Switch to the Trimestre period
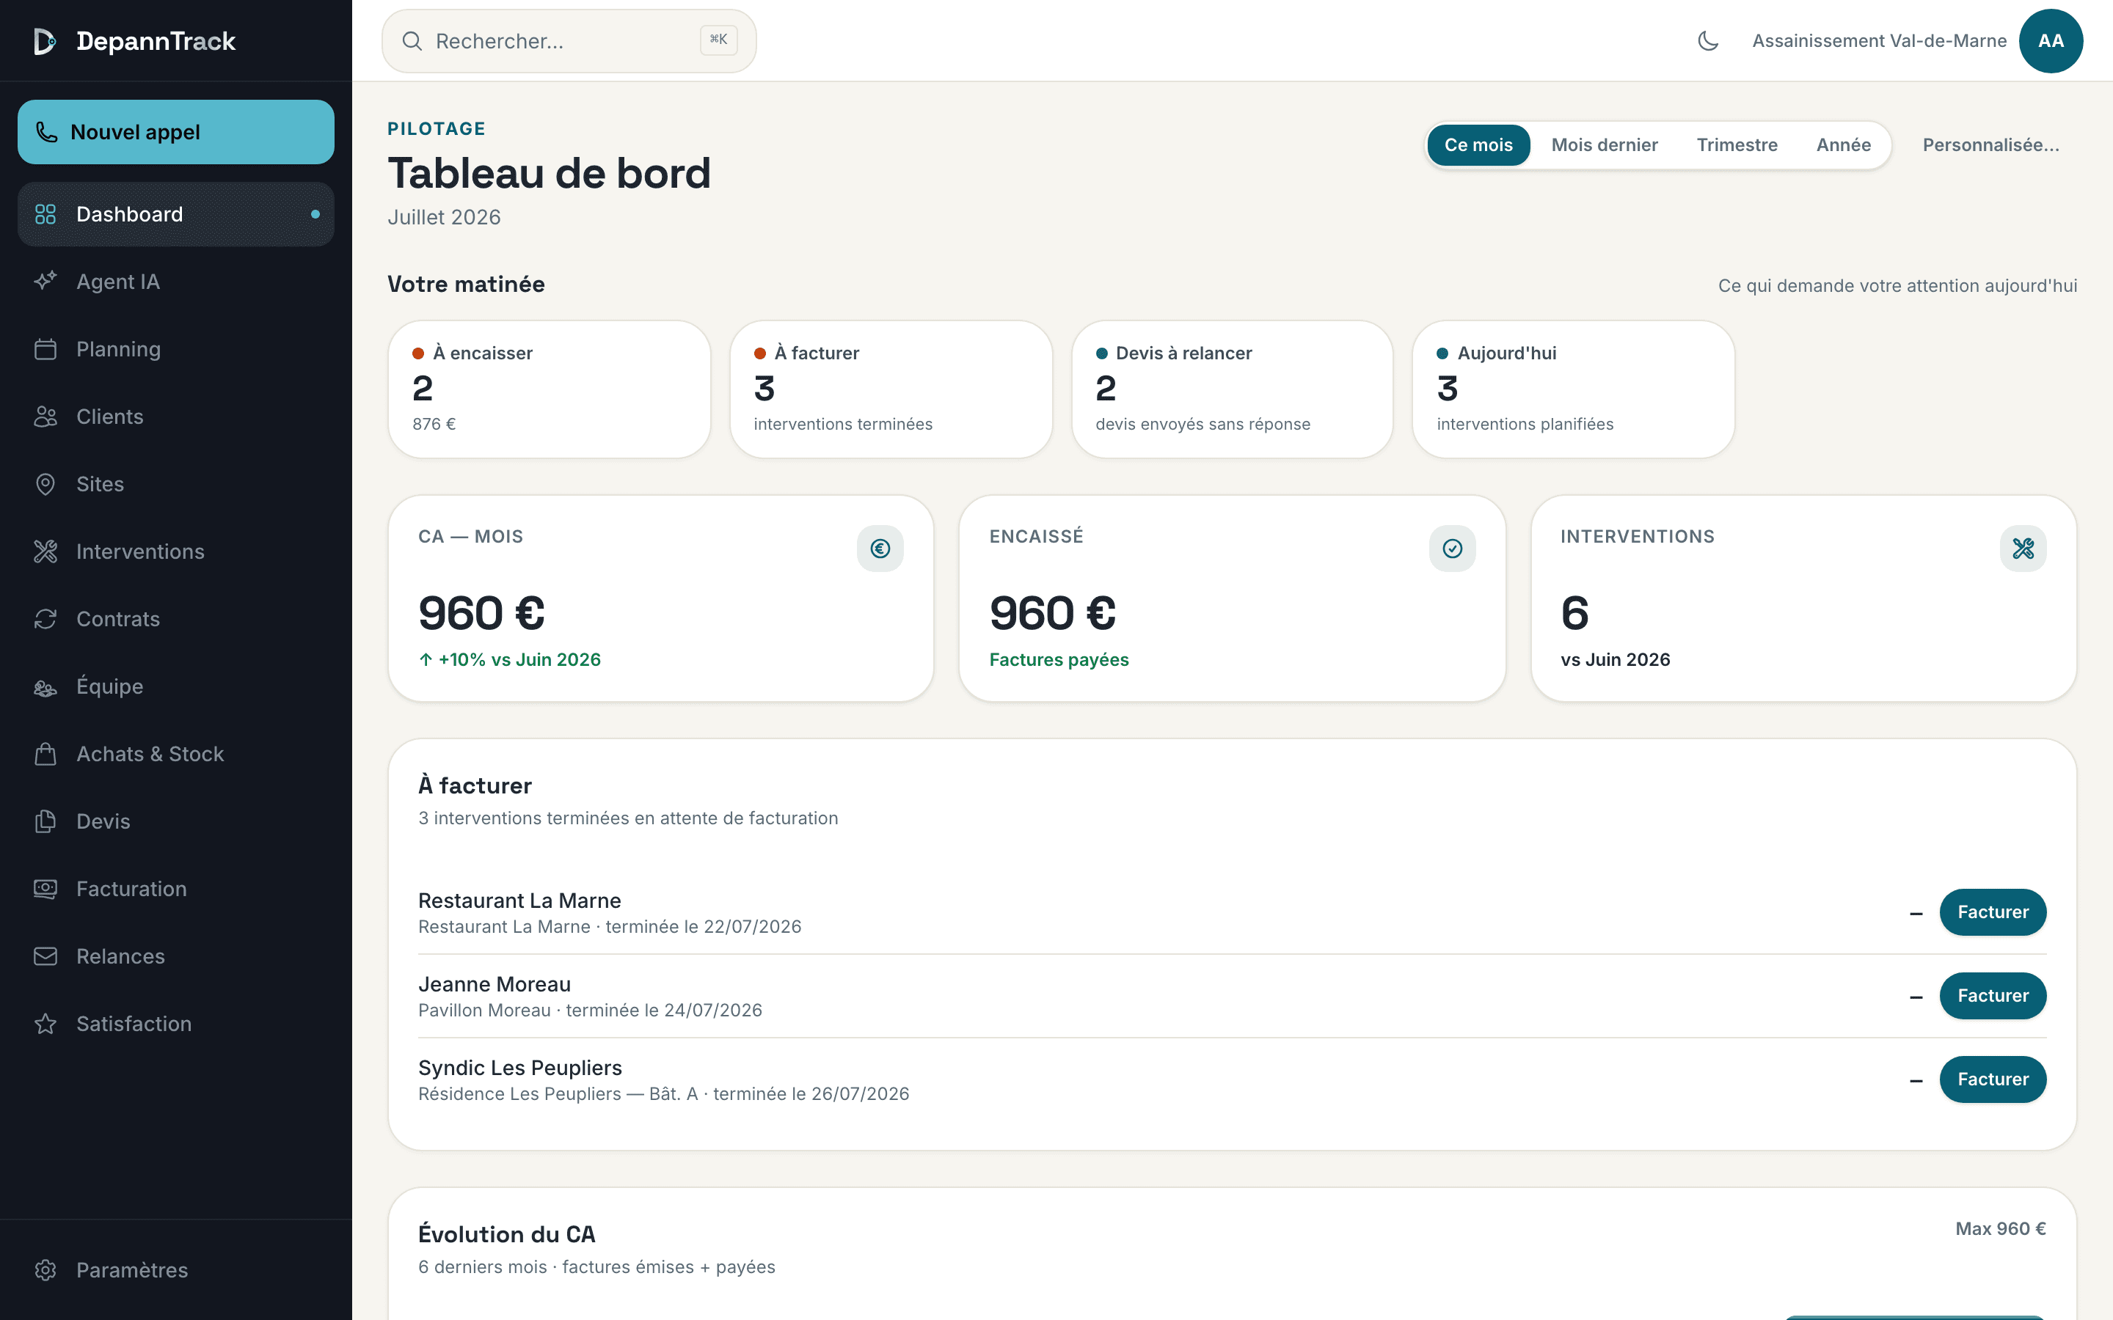This screenshot has height=1320, width=2113. point(1737,145)
